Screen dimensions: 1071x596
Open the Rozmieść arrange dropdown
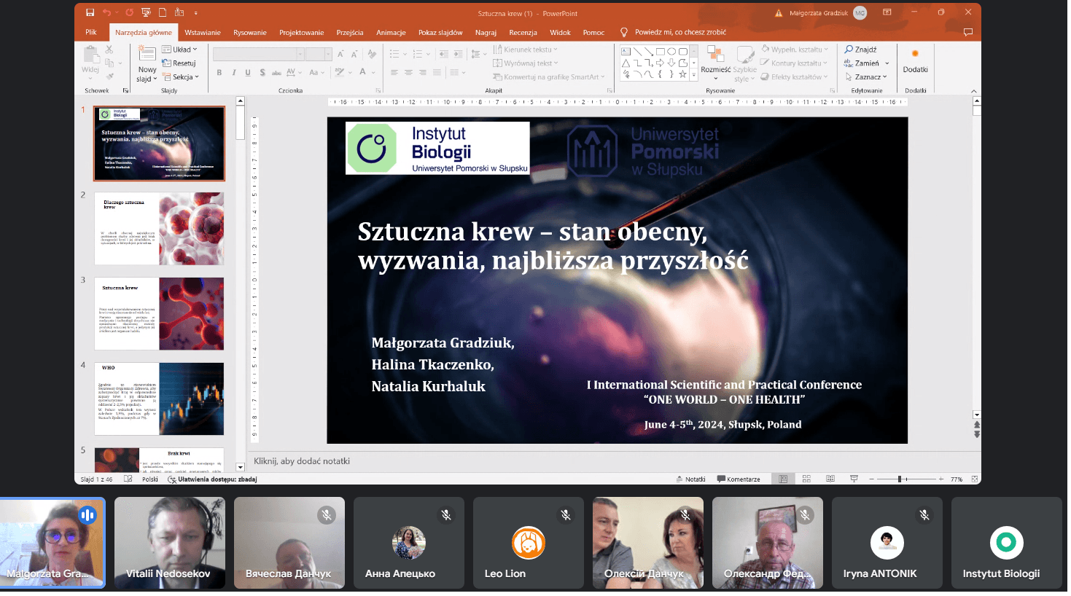715,63
